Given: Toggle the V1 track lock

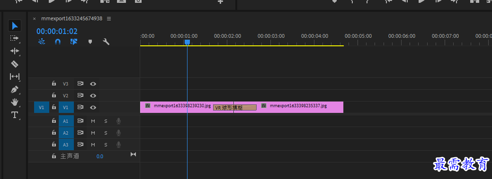Looking at the screenshot, I should tap(54, 107).
